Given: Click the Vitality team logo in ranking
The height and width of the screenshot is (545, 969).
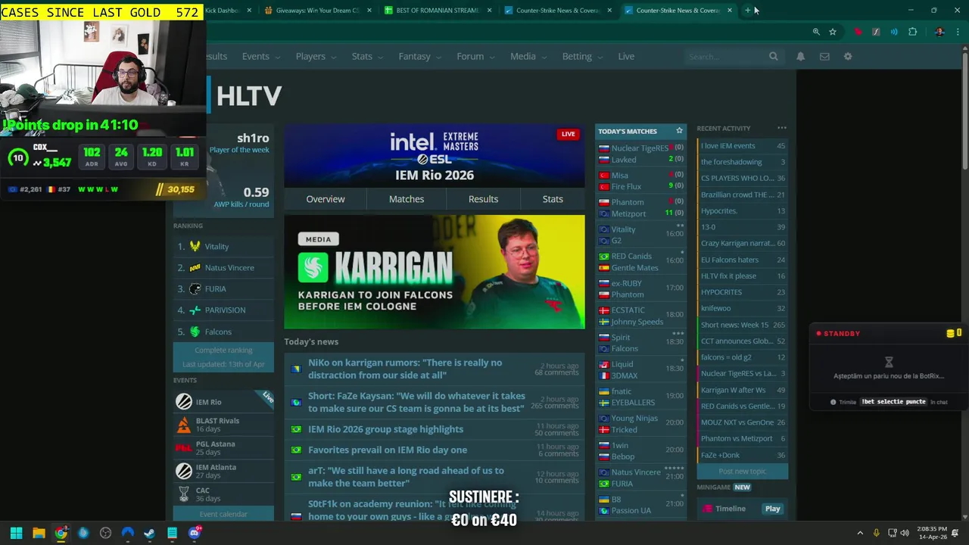Looking at the screenshot, I should tap(195, 246).
